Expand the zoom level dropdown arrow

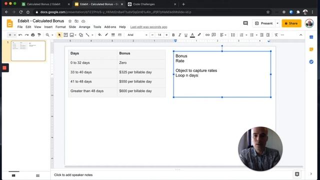pyautogui.click(x=52, y=35)
